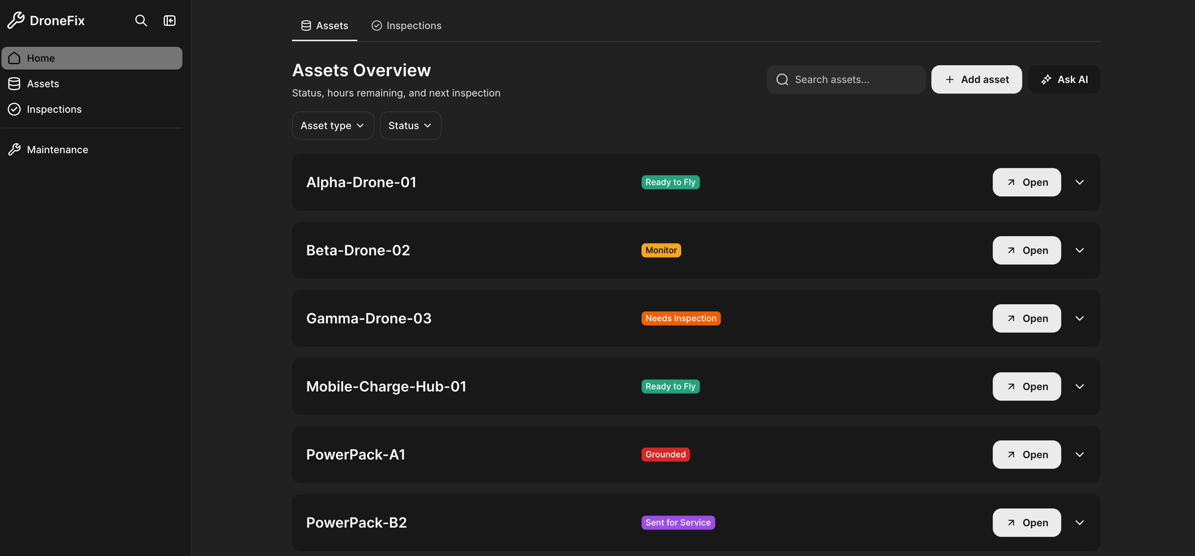Image resolution: width=1195 pixels, height=556 pixels.
Task: Collapse the sidebar using the panel toggle icon
Action: (170, 21)
